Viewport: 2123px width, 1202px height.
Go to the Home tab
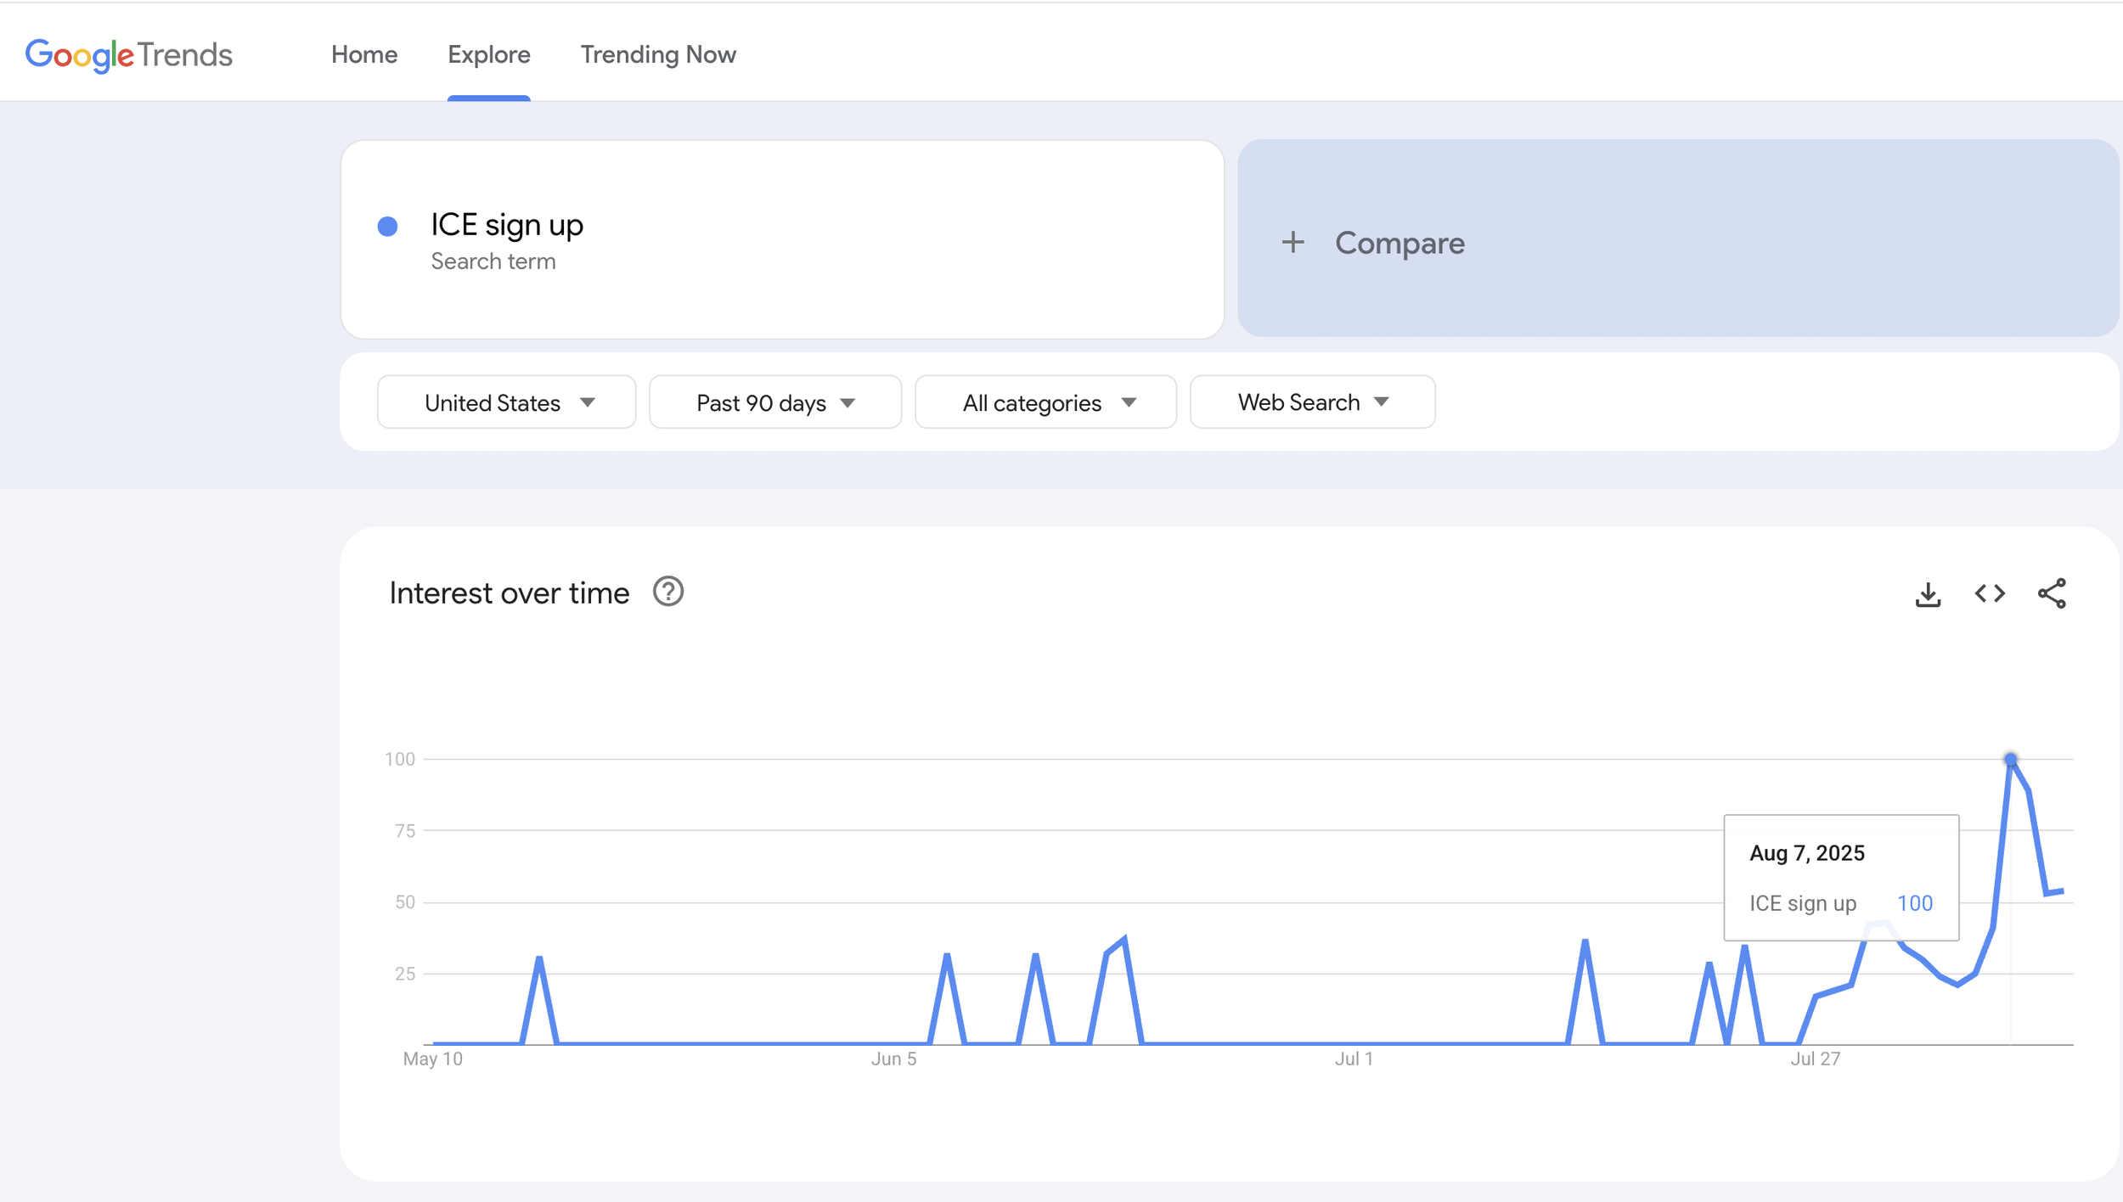click(x=364, y=55)
